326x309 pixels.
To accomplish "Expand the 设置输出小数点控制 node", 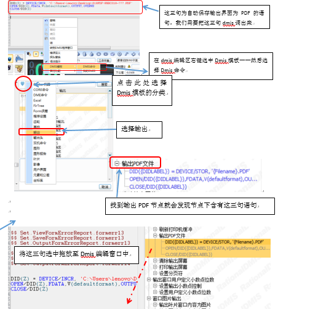I will pos(155,286).
